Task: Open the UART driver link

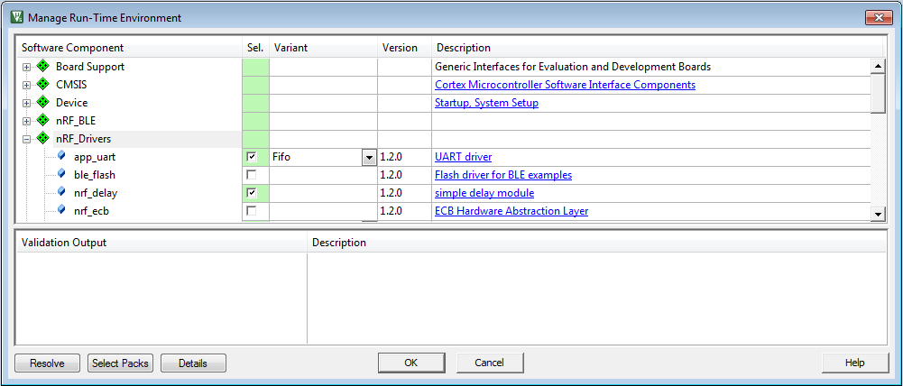Action: [x=463, y=157]
